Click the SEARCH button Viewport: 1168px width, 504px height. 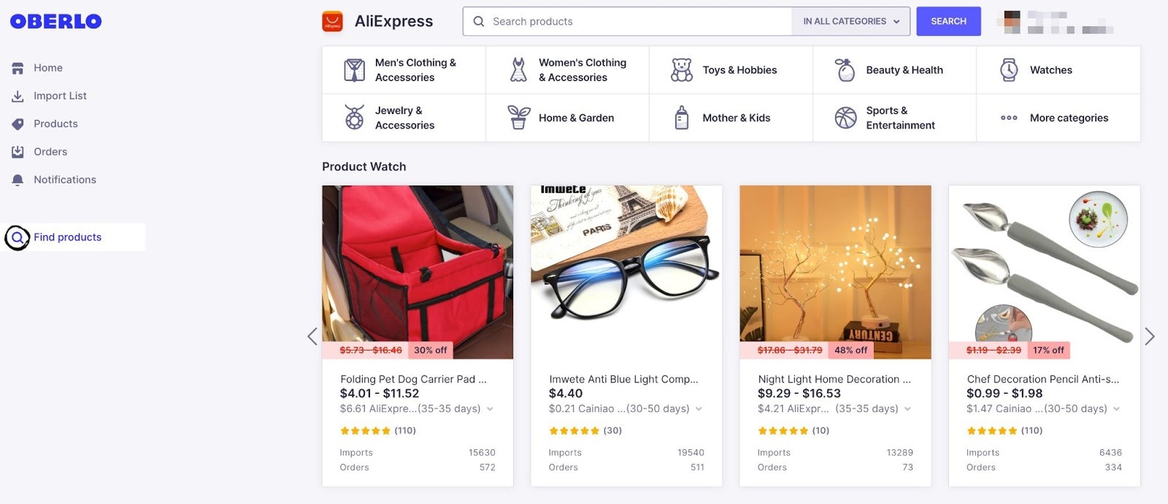[x=948, y=21]
